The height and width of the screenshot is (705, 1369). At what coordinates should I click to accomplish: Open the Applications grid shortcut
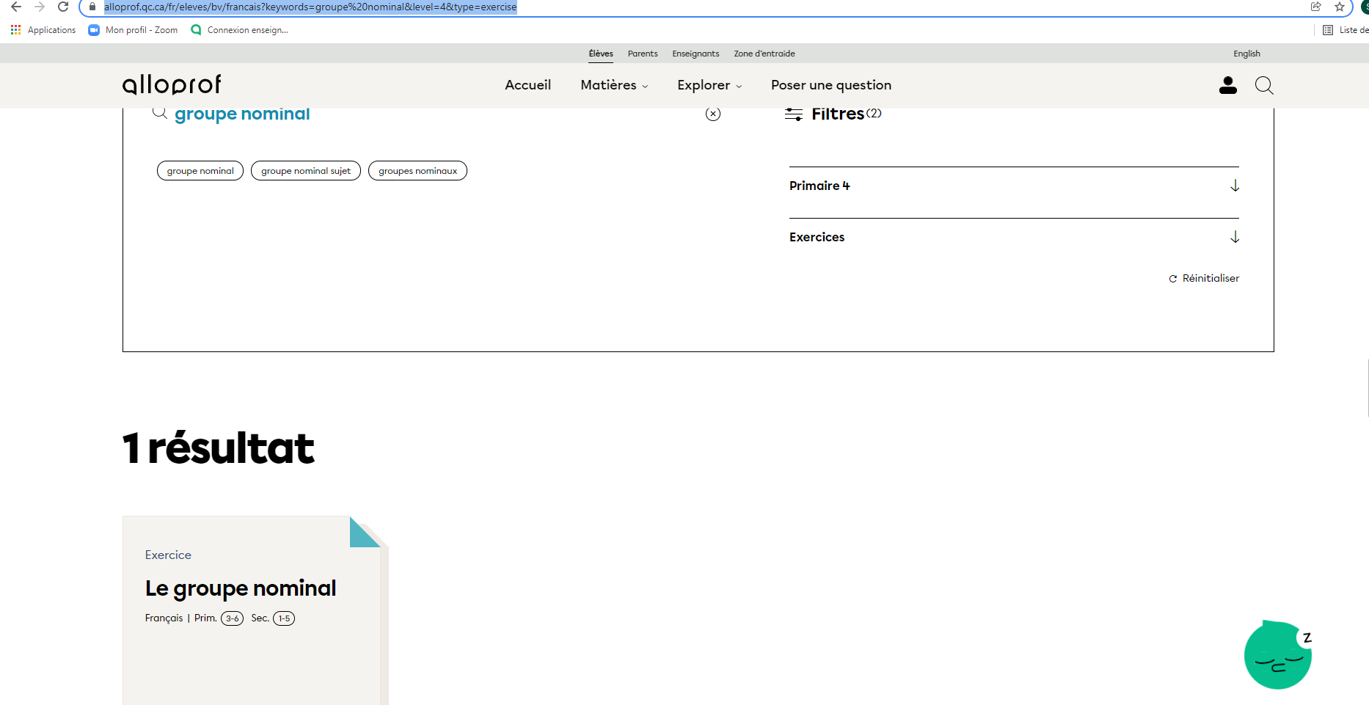44,30
